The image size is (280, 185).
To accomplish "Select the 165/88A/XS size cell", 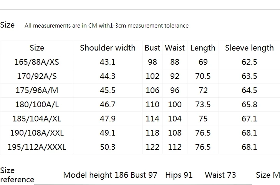I will pyautogui.click(x=36, y=62).
